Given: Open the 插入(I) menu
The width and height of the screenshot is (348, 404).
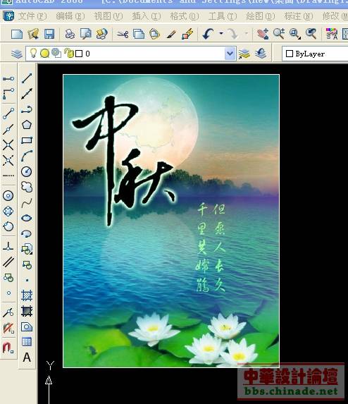Looking at the screenshot, I should [147, 16].
